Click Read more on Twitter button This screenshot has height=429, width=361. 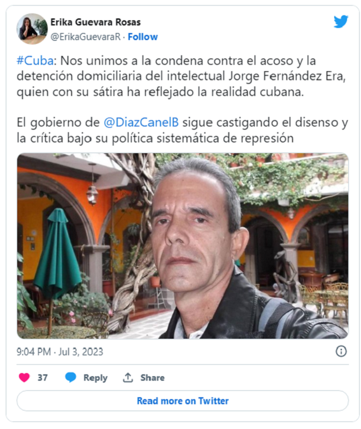click(x=183, y=401)
